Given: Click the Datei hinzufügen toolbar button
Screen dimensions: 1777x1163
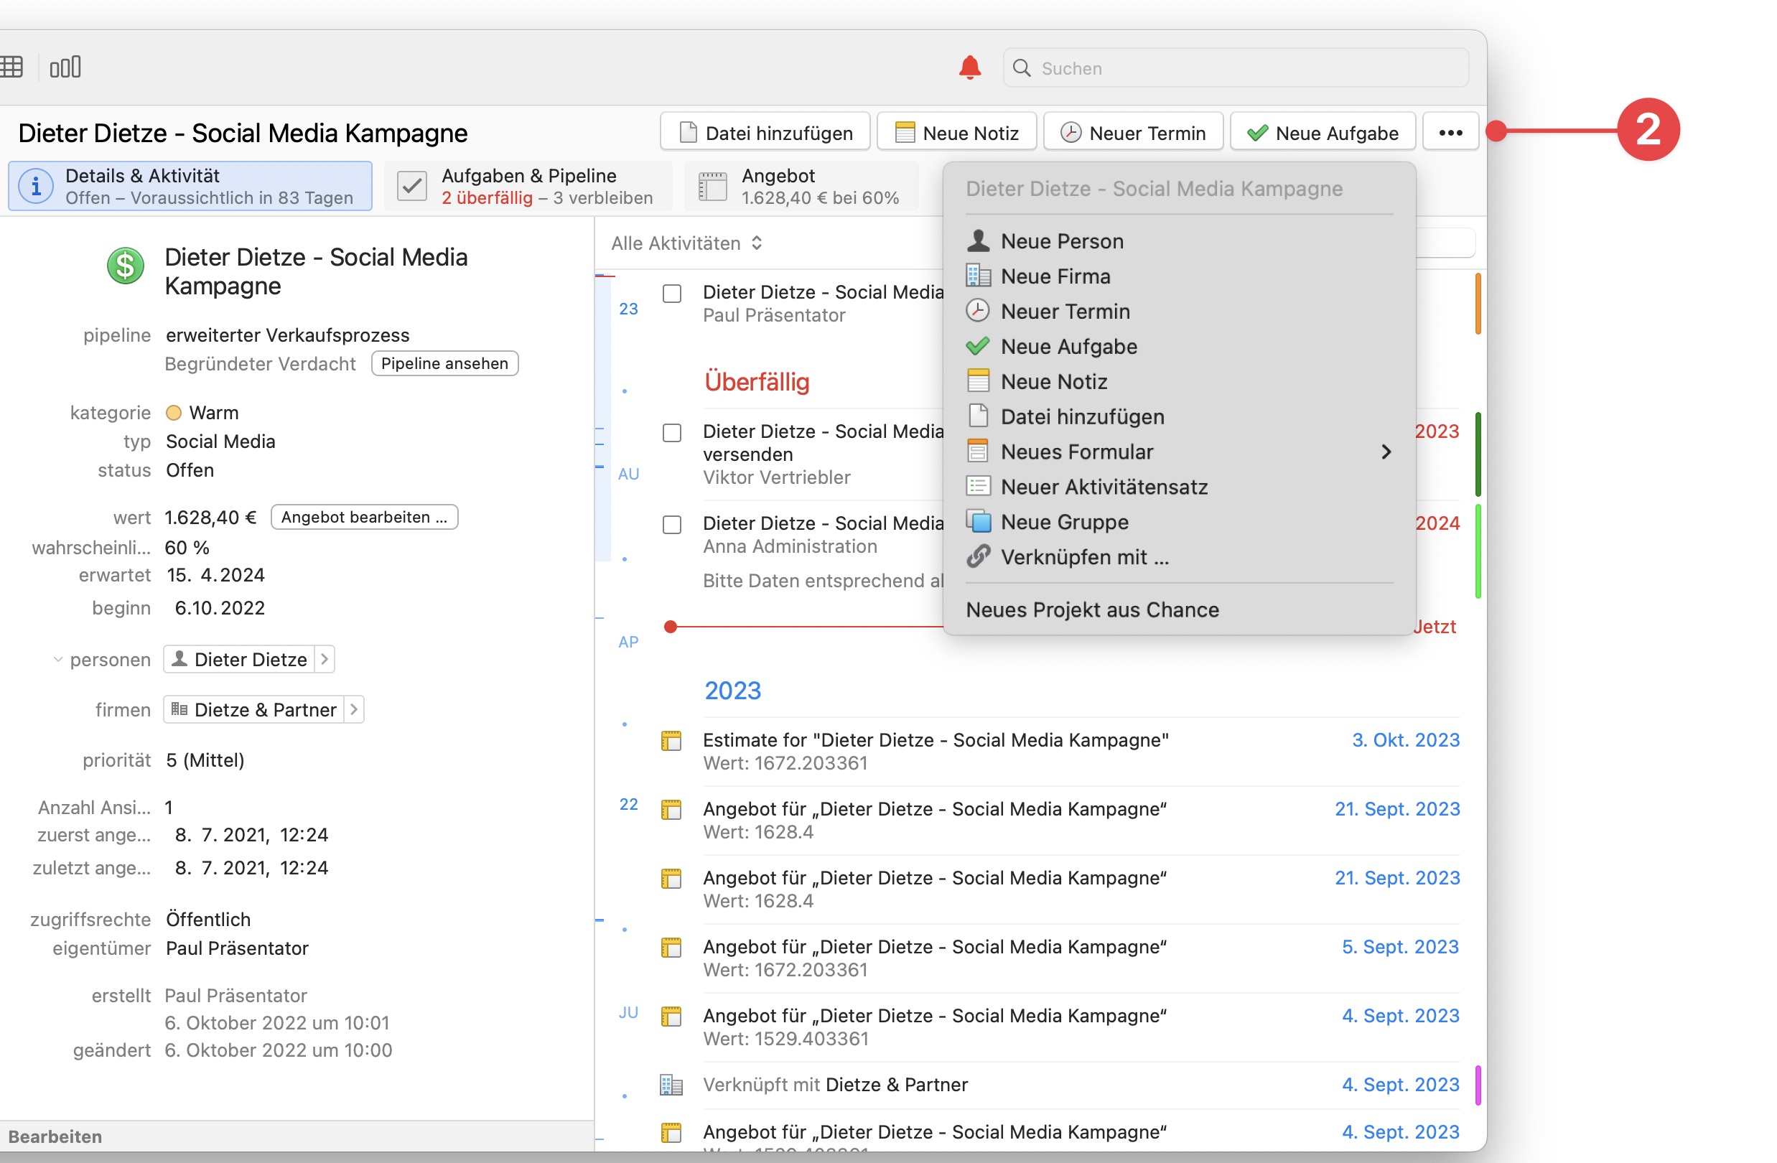Looking at the screenshot, I should [765, 132].
